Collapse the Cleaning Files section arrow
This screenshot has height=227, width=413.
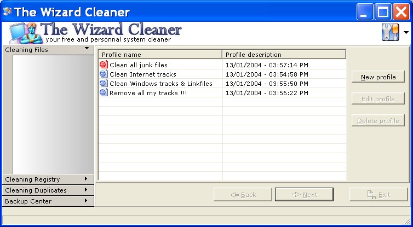(x=87, y=48)
